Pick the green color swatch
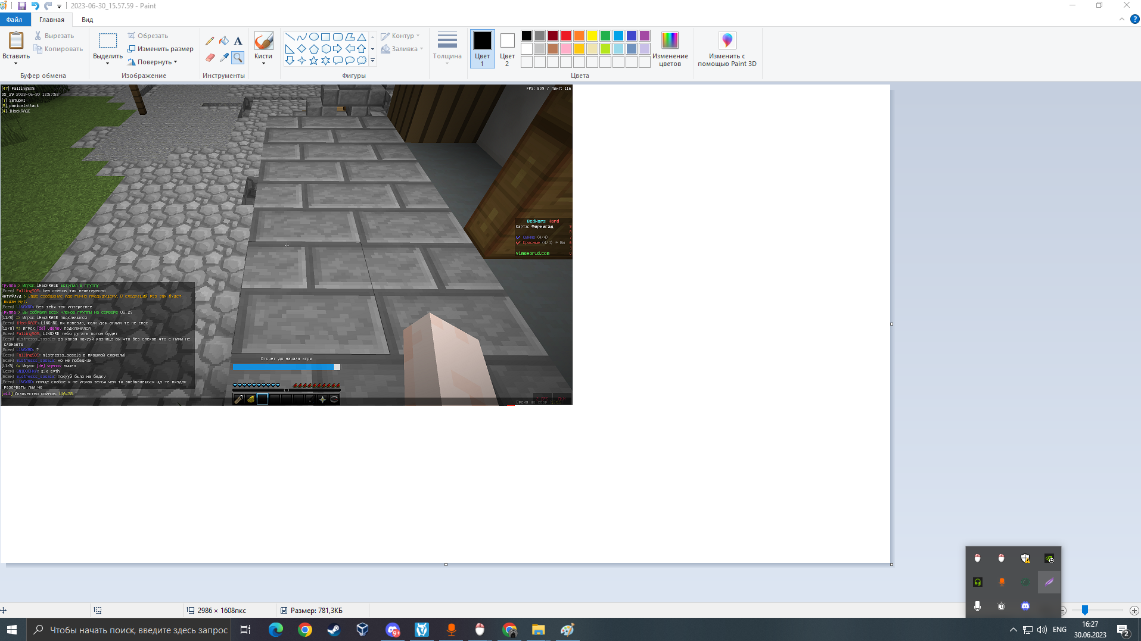Image resolution: width=1141 pixels, height=641 pixels. tap(605, 36)
